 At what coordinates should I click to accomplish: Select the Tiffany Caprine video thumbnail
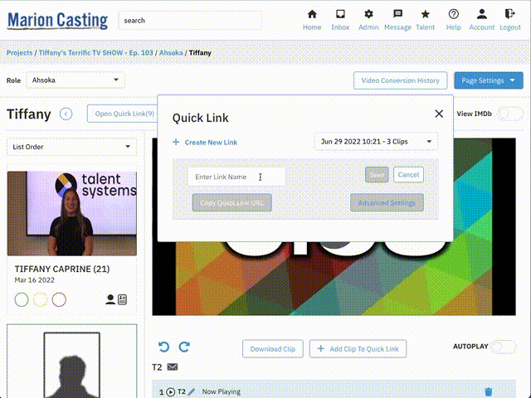point(72,214)
